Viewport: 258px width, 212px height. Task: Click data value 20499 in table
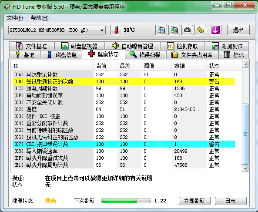pyautogui.click(x=181, y=151)
